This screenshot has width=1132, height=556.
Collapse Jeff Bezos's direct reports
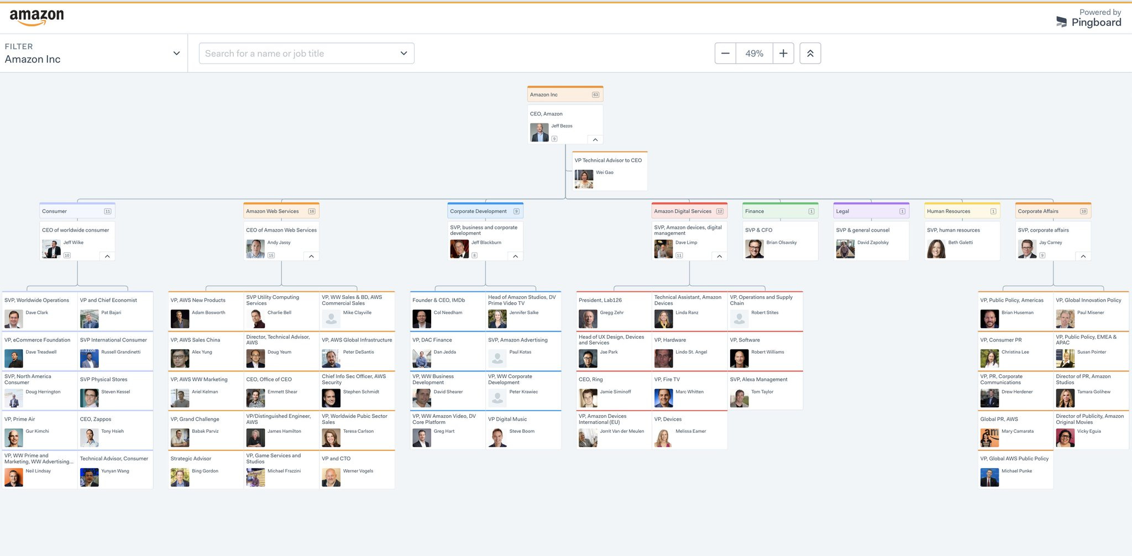coord(595,139)
